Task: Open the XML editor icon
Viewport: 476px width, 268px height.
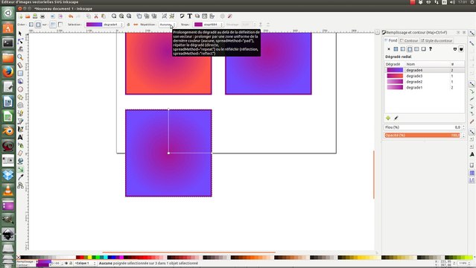Action: click(x=205, y=16)
